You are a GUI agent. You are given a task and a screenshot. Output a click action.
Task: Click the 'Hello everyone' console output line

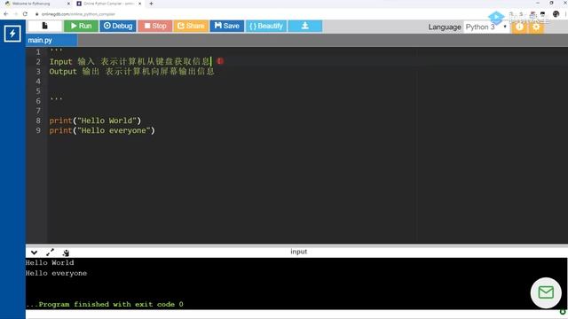click(57, 273)
